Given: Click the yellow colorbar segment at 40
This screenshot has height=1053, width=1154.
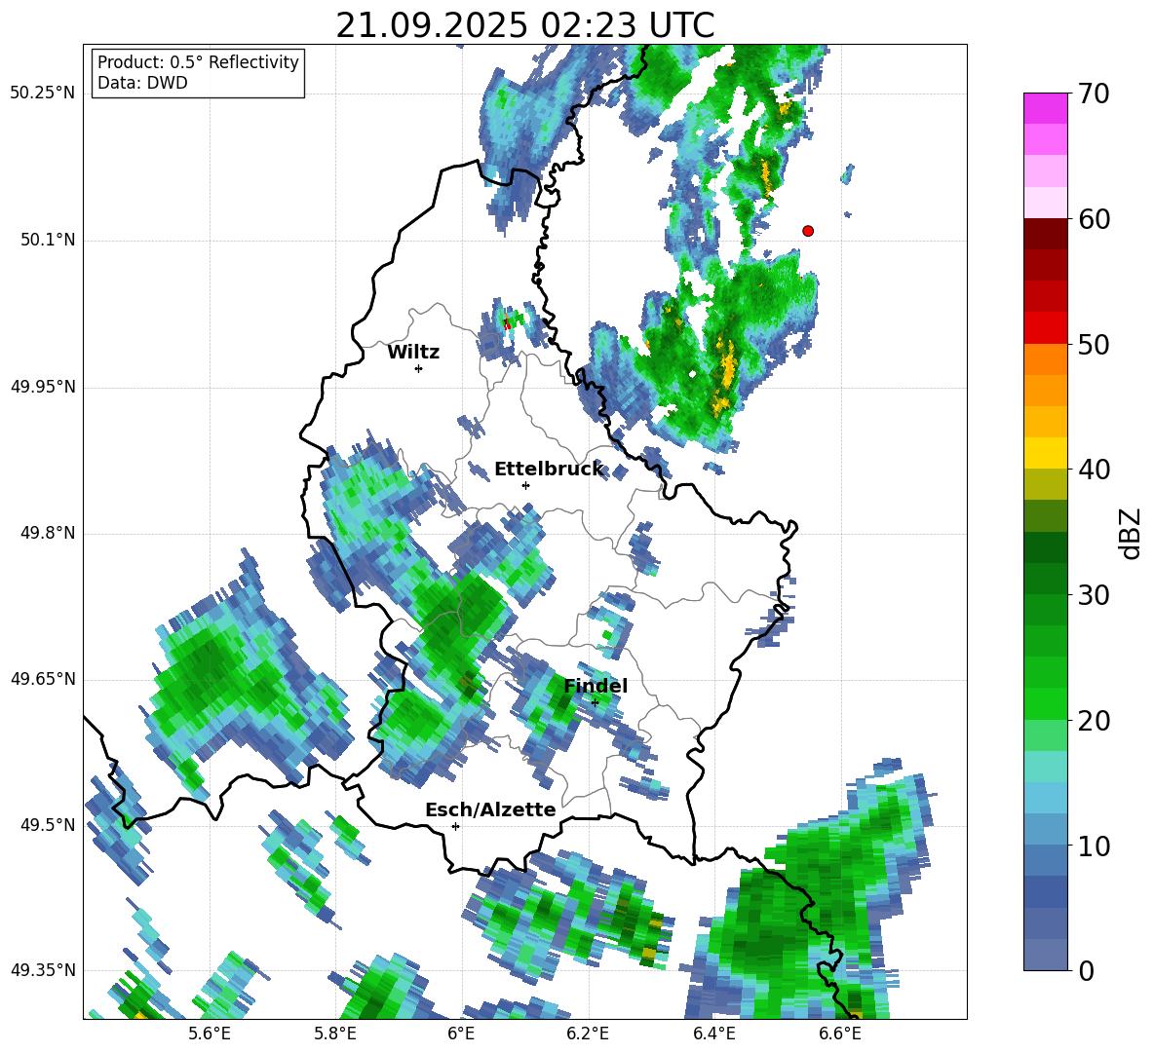Looking at the screenshot, I should pos(1045,453).
